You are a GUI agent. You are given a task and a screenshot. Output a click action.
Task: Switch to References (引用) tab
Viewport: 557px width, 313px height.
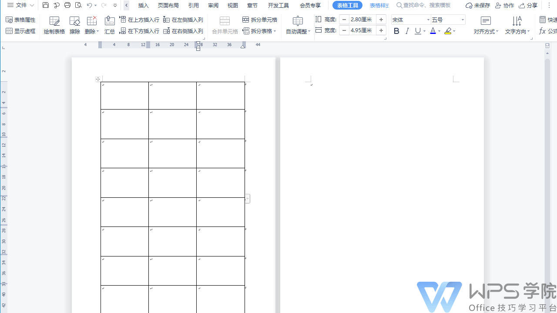coord(194,6)
